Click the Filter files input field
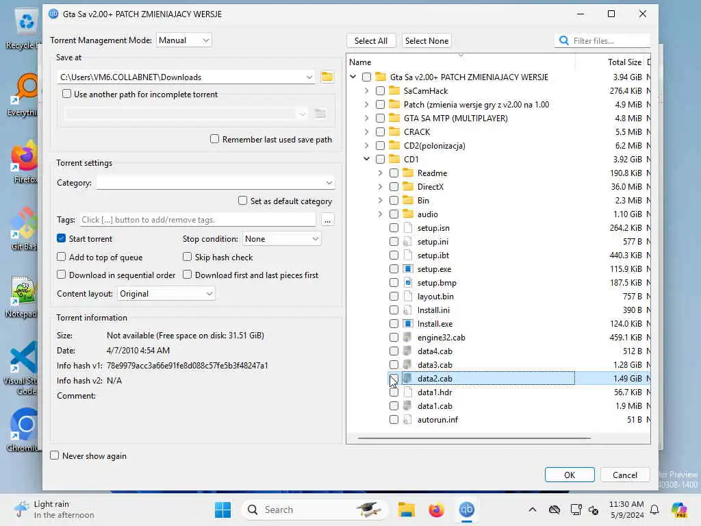The height and width of the screenshot is (526, 701). coord(610,40)
